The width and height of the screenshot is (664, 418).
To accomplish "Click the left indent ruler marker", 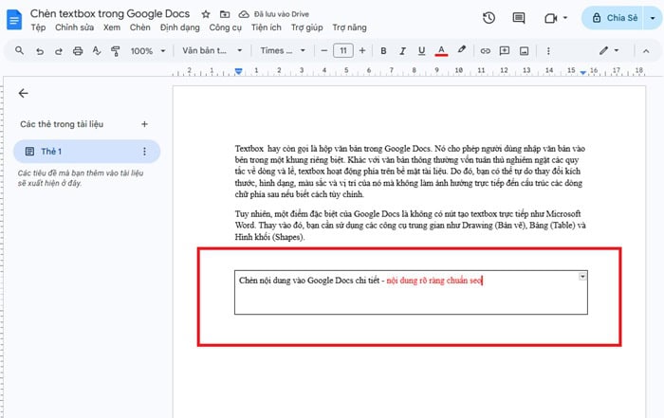I will (x=238, y=71).
